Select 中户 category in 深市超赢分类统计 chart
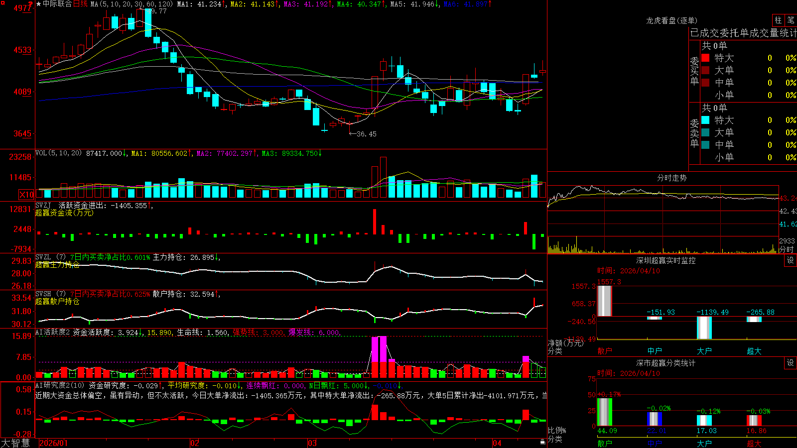 pyautogui.click(x=655, y=444)
